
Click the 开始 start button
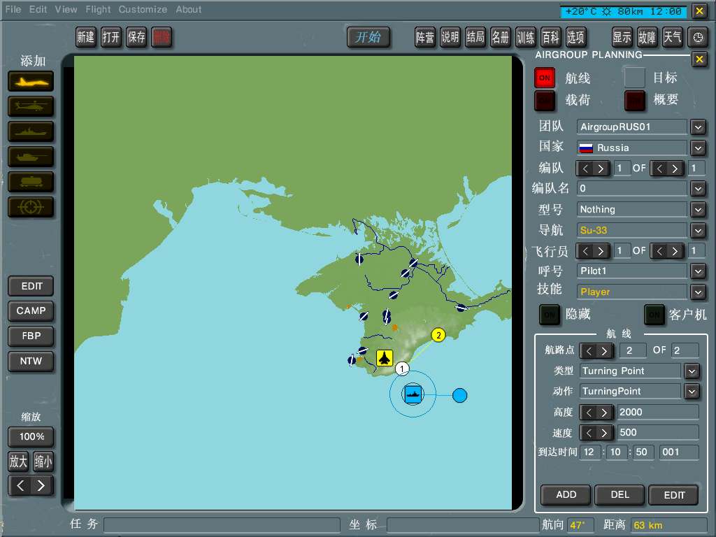(x=368, y=38)
